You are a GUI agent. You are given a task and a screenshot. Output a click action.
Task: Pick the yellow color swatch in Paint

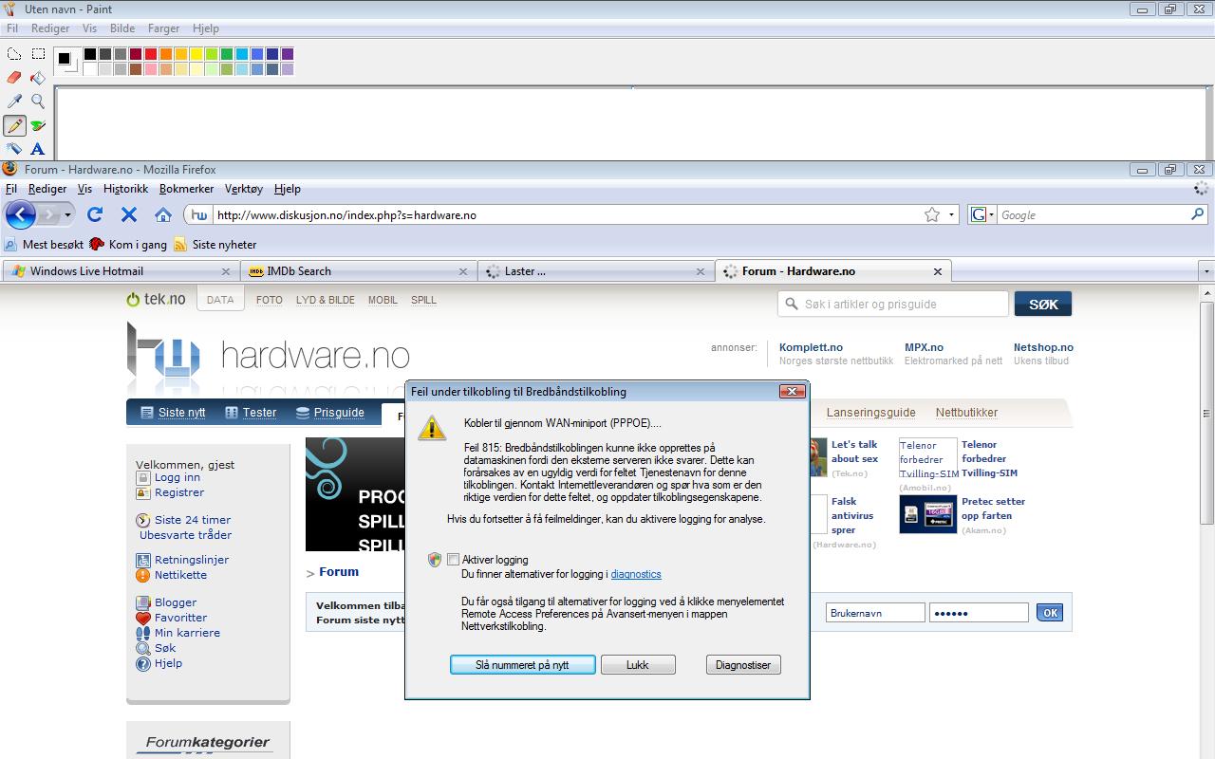196,54
